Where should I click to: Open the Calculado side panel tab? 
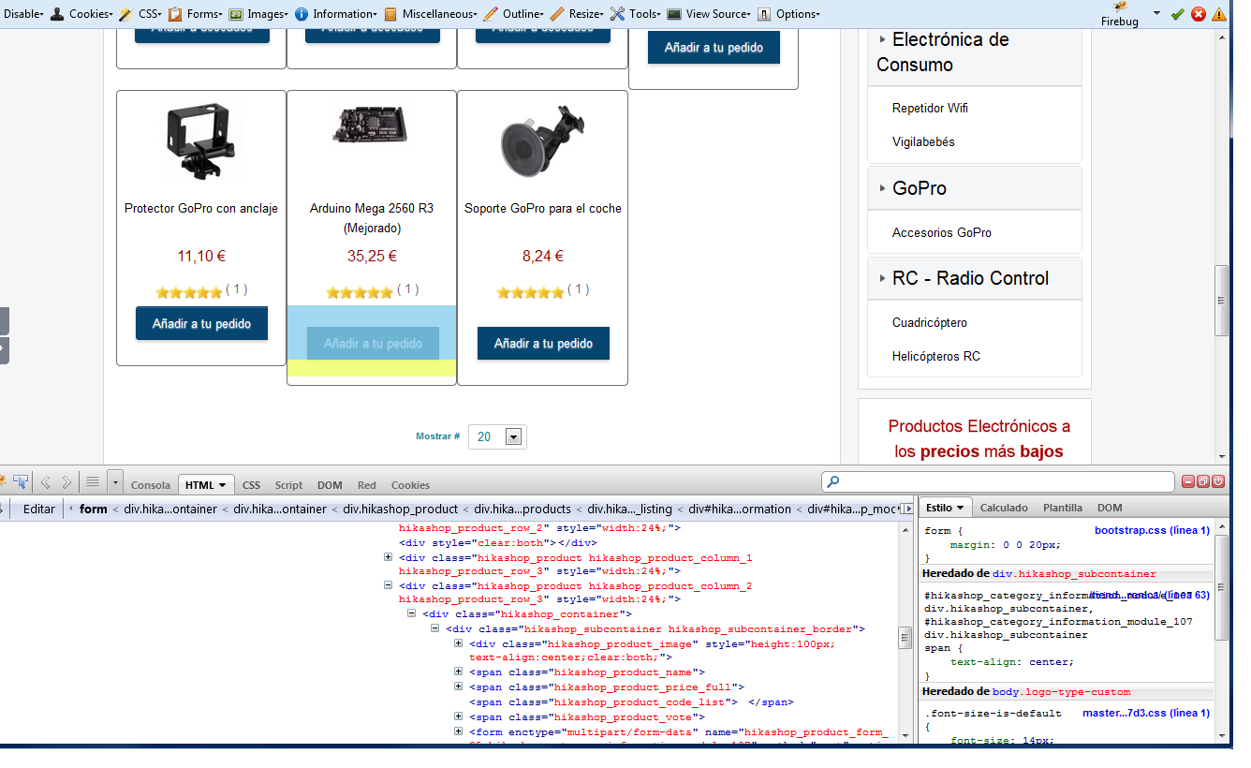[x=1004, y=508]
